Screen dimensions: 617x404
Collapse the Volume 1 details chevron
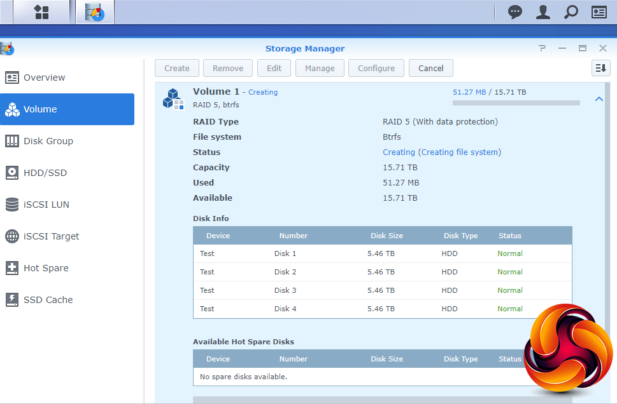599,99
